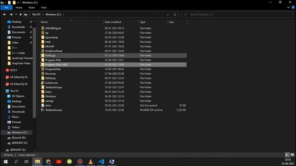This screenshot has width=296, height=166.
Task: Open YouTube app from taskbar
Action: click(x=59, y=162)
